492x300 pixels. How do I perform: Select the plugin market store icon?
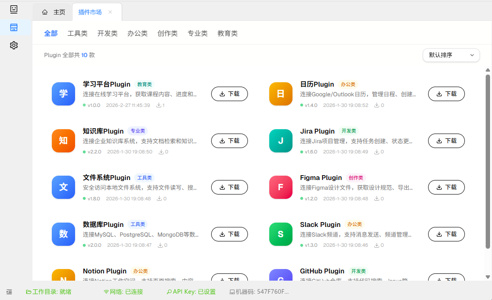[14, 27]
